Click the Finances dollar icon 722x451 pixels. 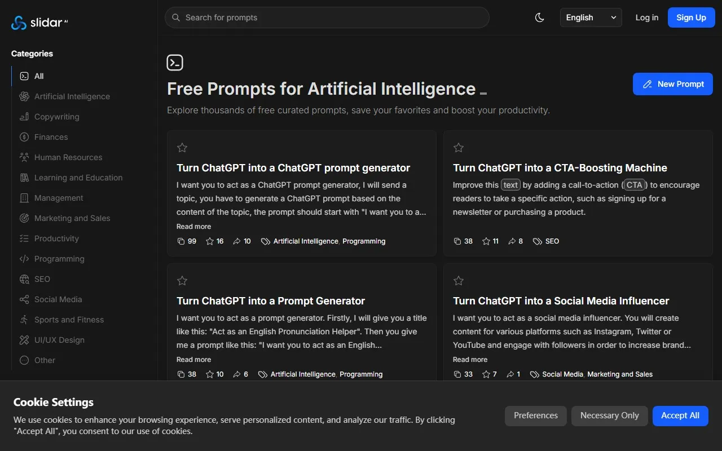coord(24,137)
